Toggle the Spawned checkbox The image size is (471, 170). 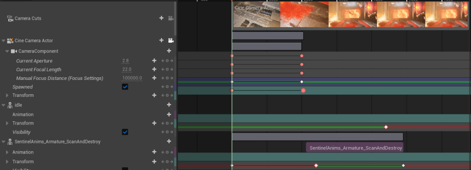pyautogui.click(x=125, y=87)
